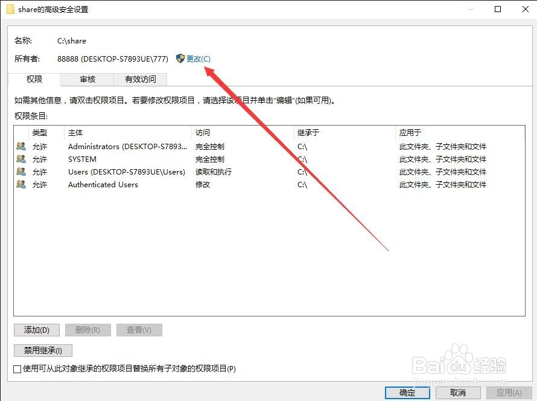This screenshot has height=401, width=537.
Task: Switch to the 审核 tab
Action: coord(87,79)
